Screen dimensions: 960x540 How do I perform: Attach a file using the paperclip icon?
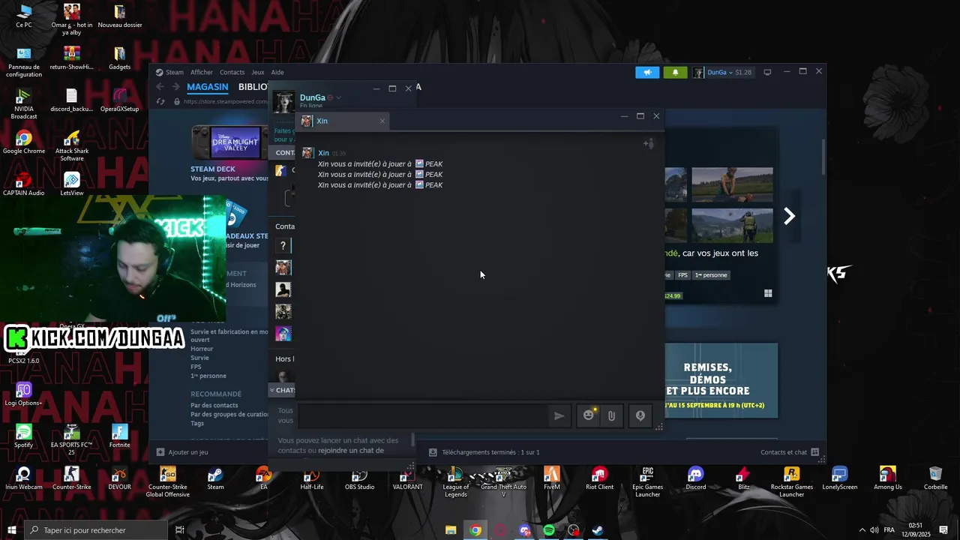[x=612, y=415]
